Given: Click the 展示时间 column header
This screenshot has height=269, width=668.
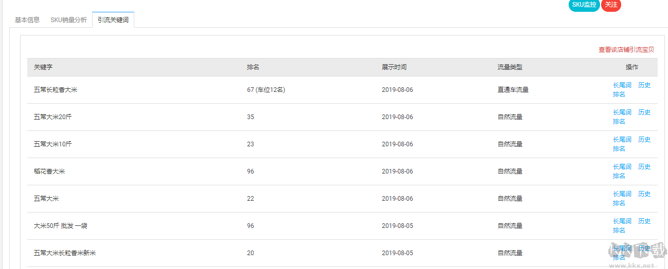Looking at the screenshot, I should pos(394,67).
